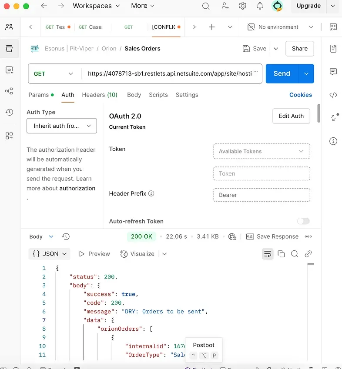Click the invite collaborators icon
Image resolution: width=342 pixels, height=369 pixels.
[225, 6]
